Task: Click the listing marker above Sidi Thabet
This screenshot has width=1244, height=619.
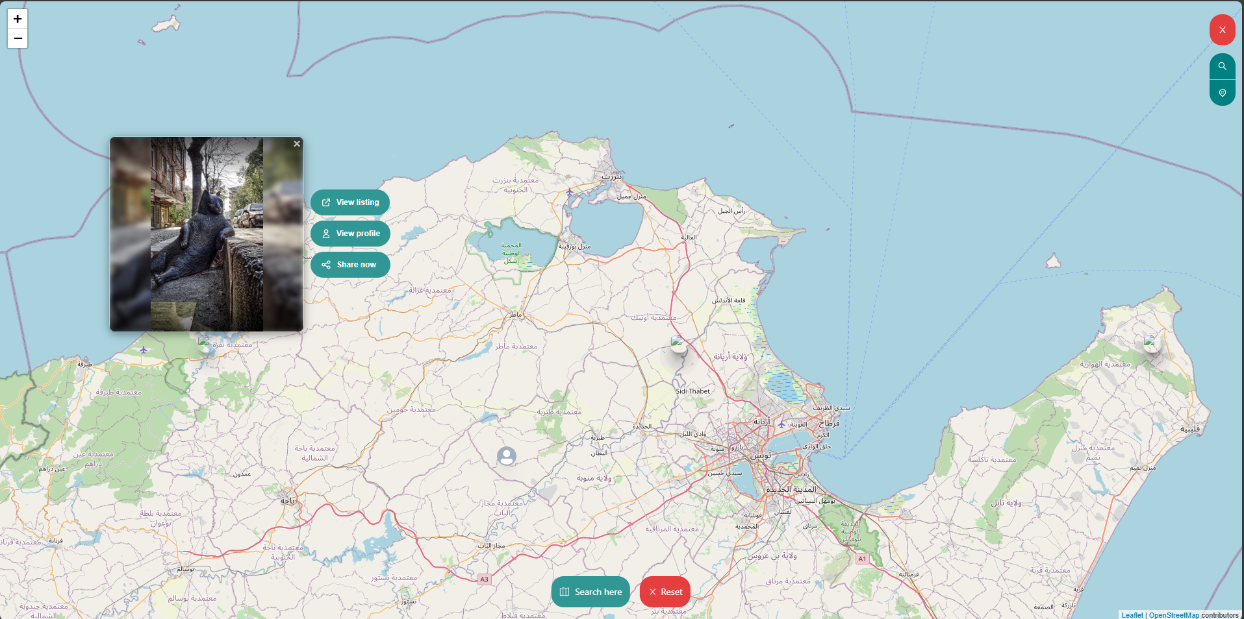Action: tap(678, 342)
